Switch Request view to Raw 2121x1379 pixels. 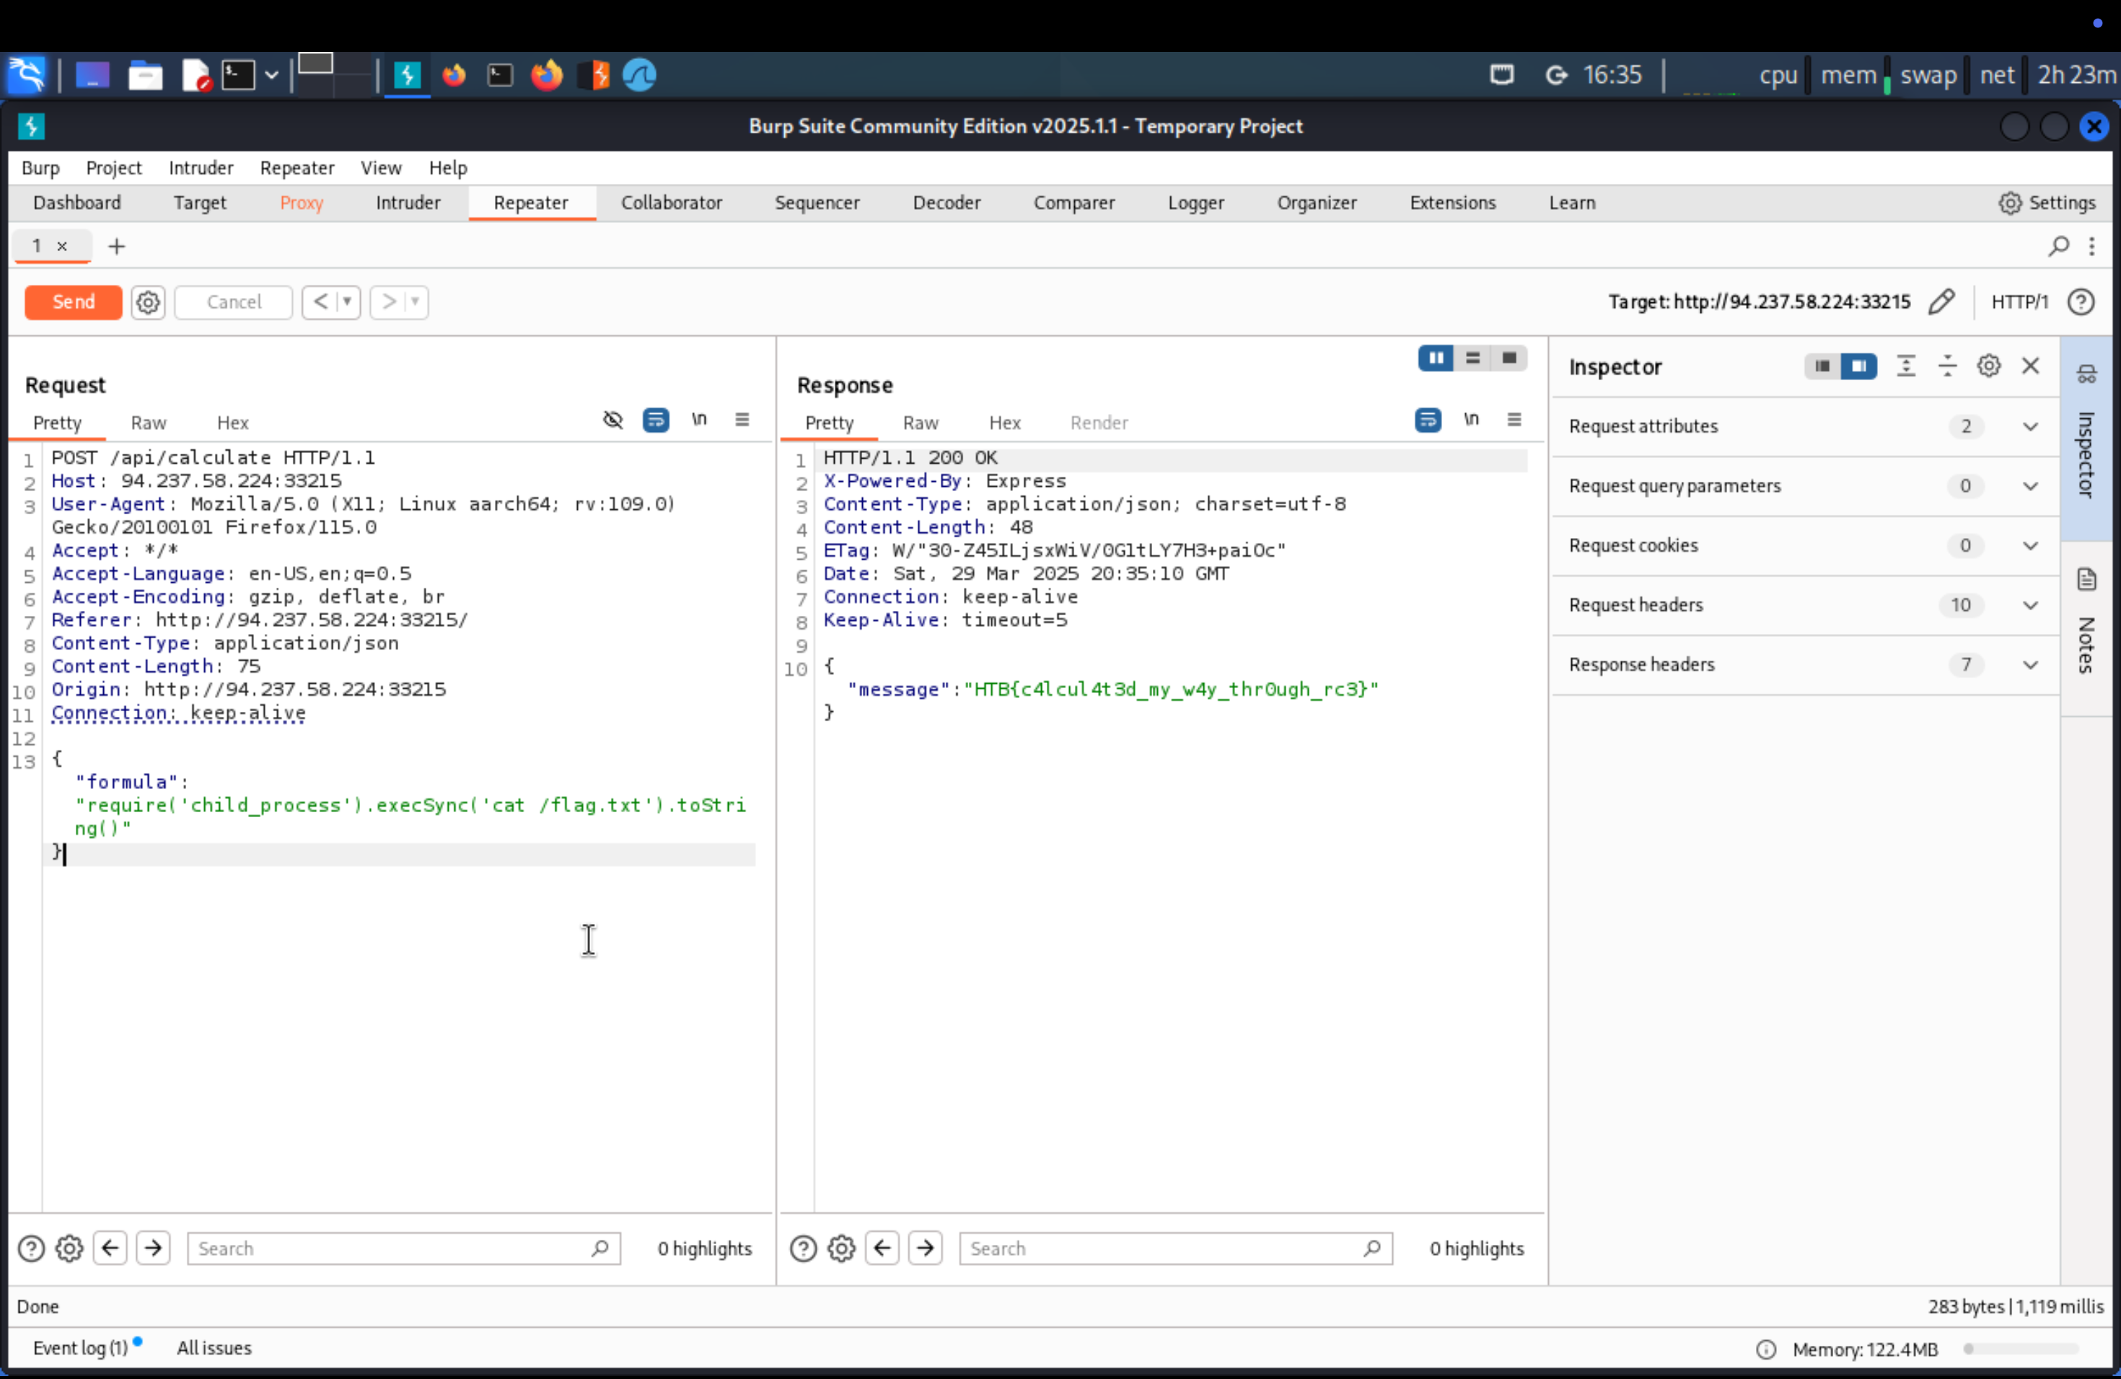tap(148, 423)
